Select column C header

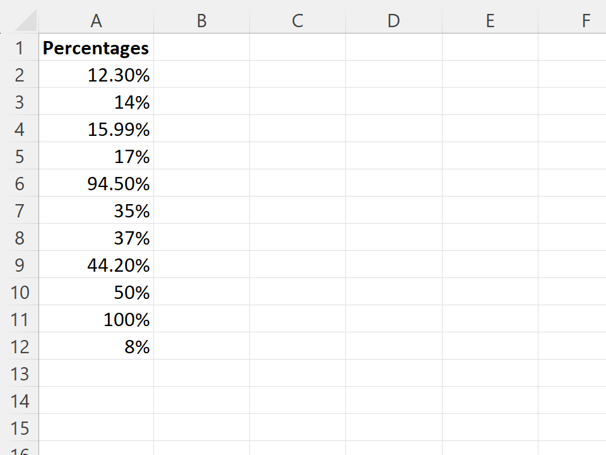click(297, 20)
